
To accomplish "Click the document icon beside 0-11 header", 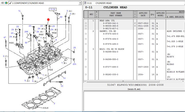I will tap(85, 3).
